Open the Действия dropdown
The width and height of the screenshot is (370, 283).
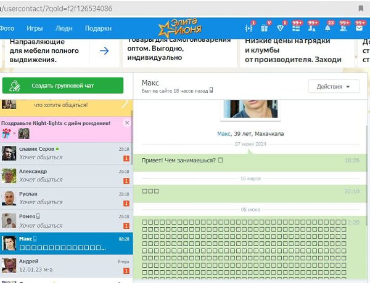tap(334, 87)
